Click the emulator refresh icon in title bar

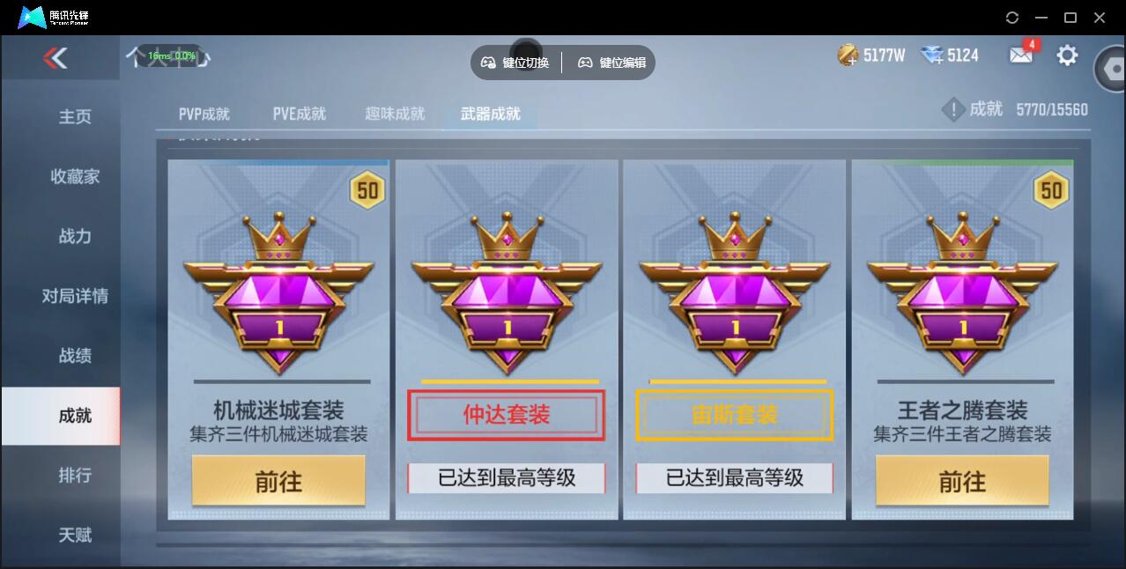1012,18
